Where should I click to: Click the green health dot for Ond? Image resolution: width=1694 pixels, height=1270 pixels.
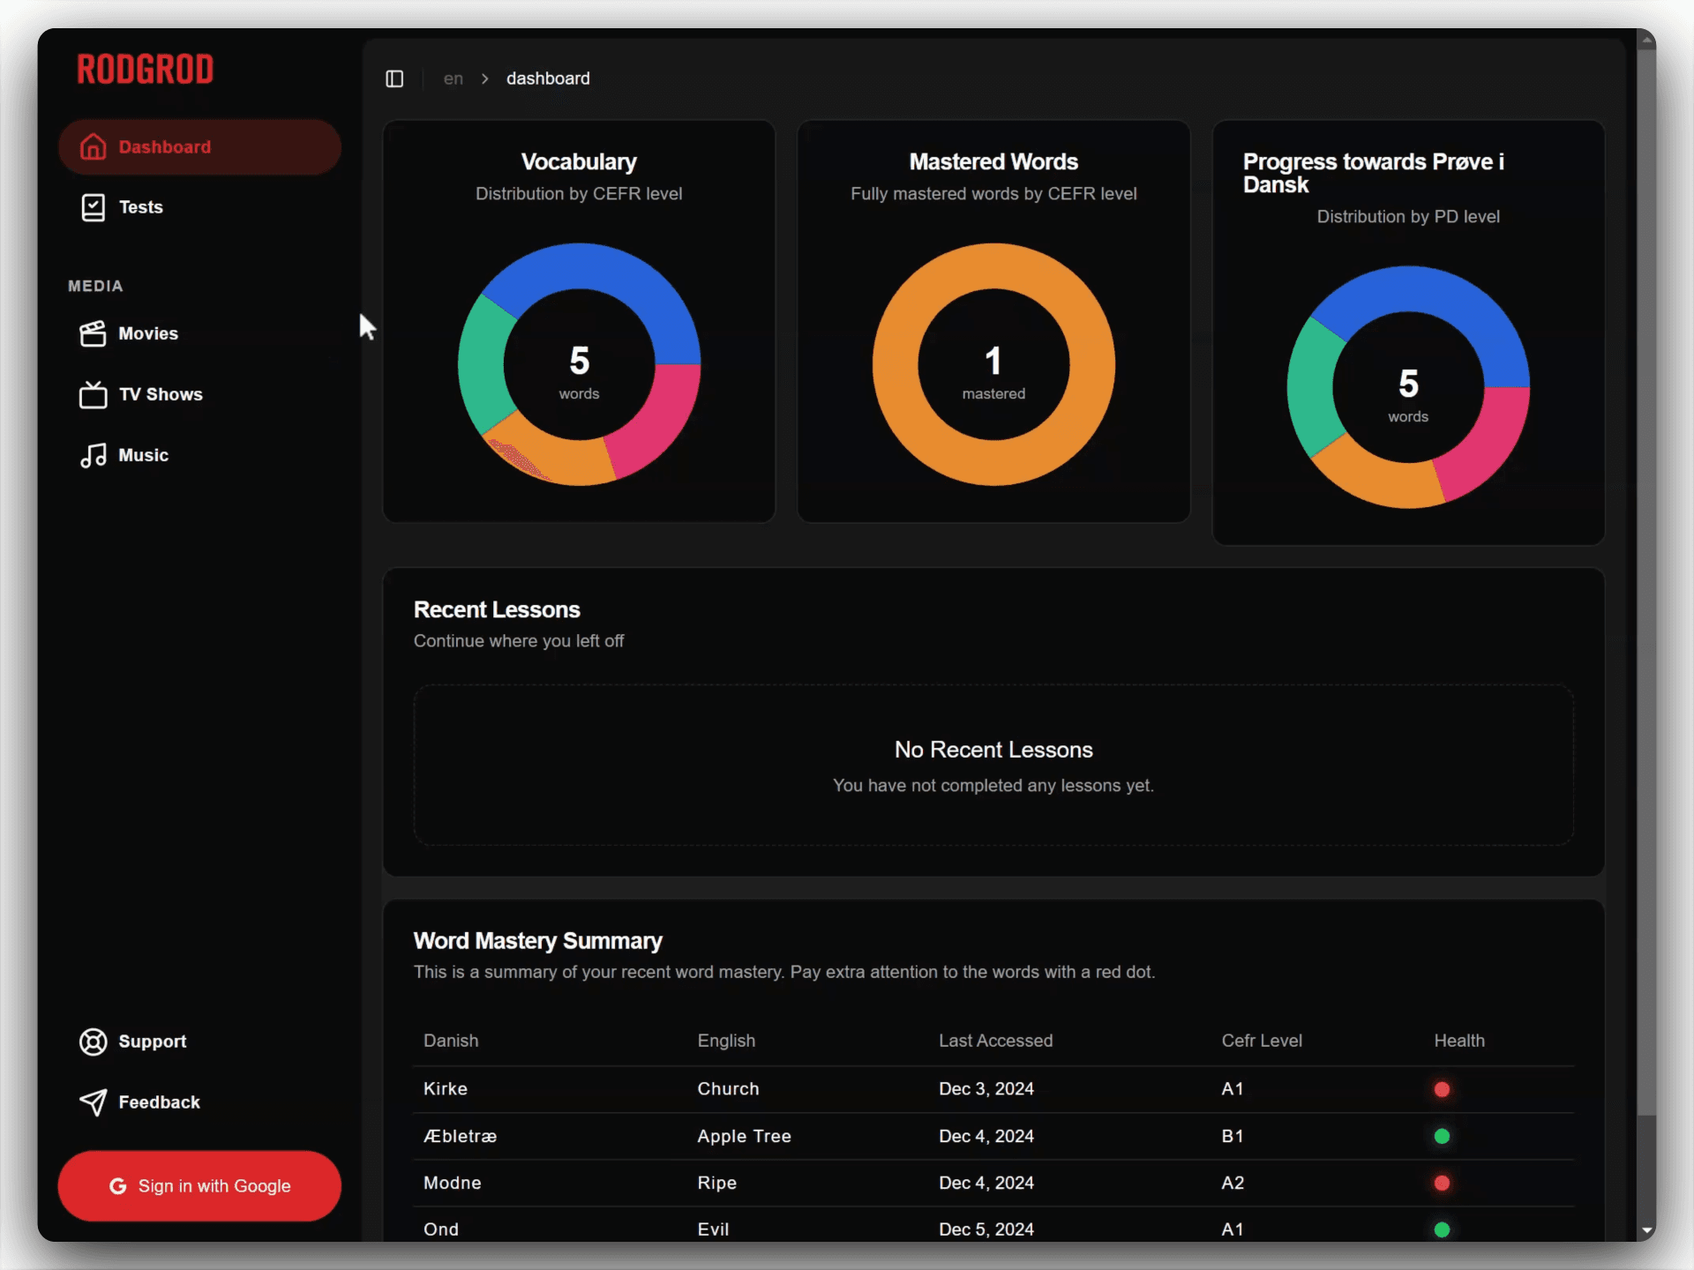(x=1442, y=1229)
